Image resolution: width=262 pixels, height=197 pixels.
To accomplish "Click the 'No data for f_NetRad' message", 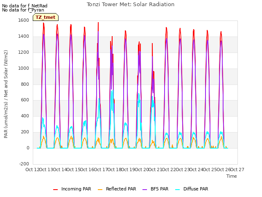I will click(x=25, y=6).
